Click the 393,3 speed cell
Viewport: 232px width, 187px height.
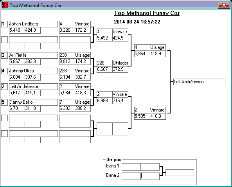(x=32, y=61)
